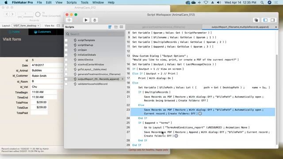
Task: Click the Scripts search field
Action: [95, 34]
